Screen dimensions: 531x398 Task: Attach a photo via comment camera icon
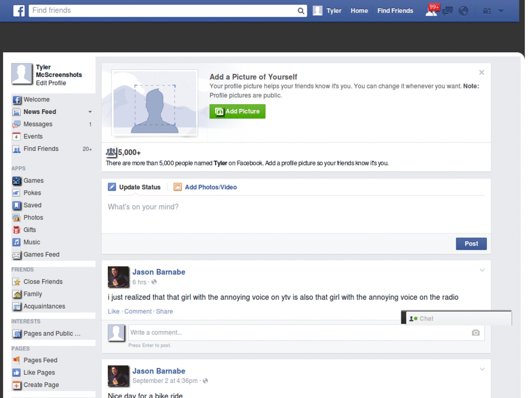(476, 333)
